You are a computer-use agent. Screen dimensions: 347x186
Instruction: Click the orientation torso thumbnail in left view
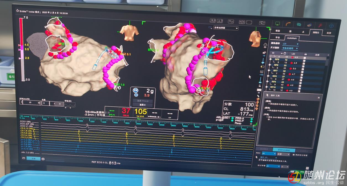[x=129, y=32]
